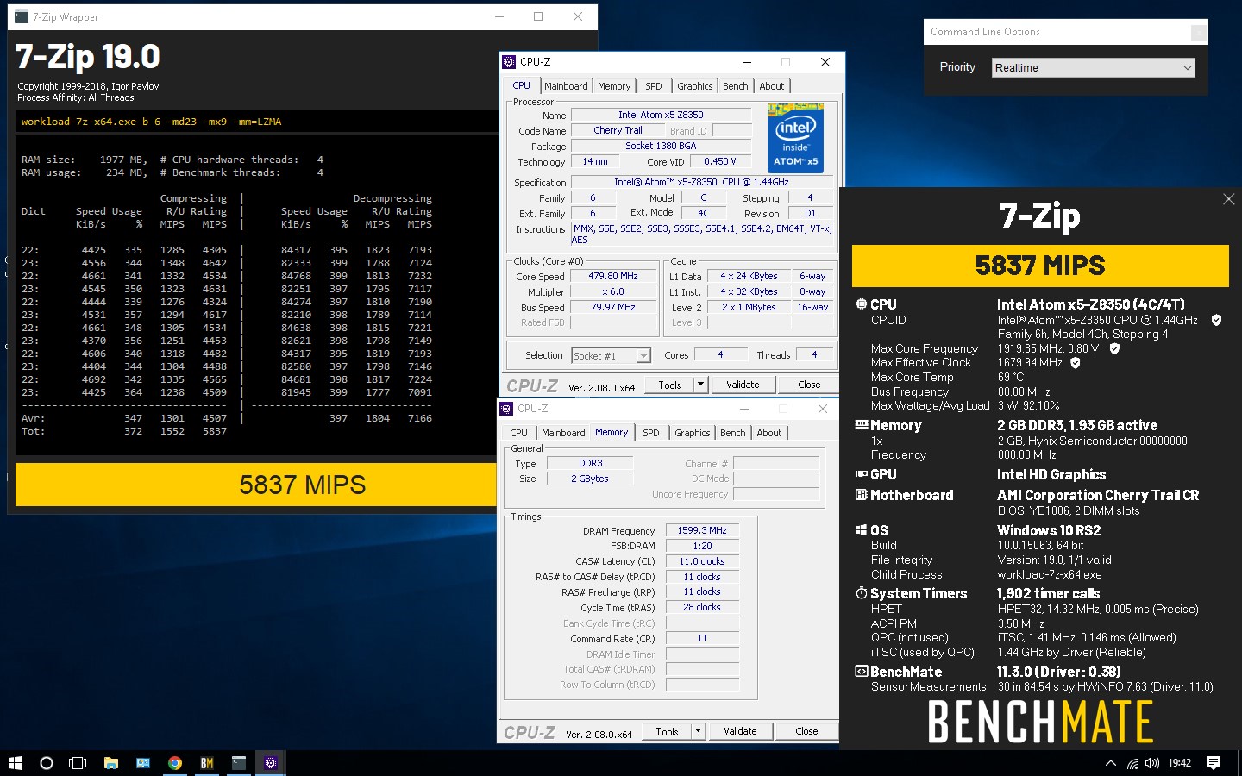The image size is (1242, 776).
Task: Click the Core Speed 479.80 MHz field
Action: point(613,277)
